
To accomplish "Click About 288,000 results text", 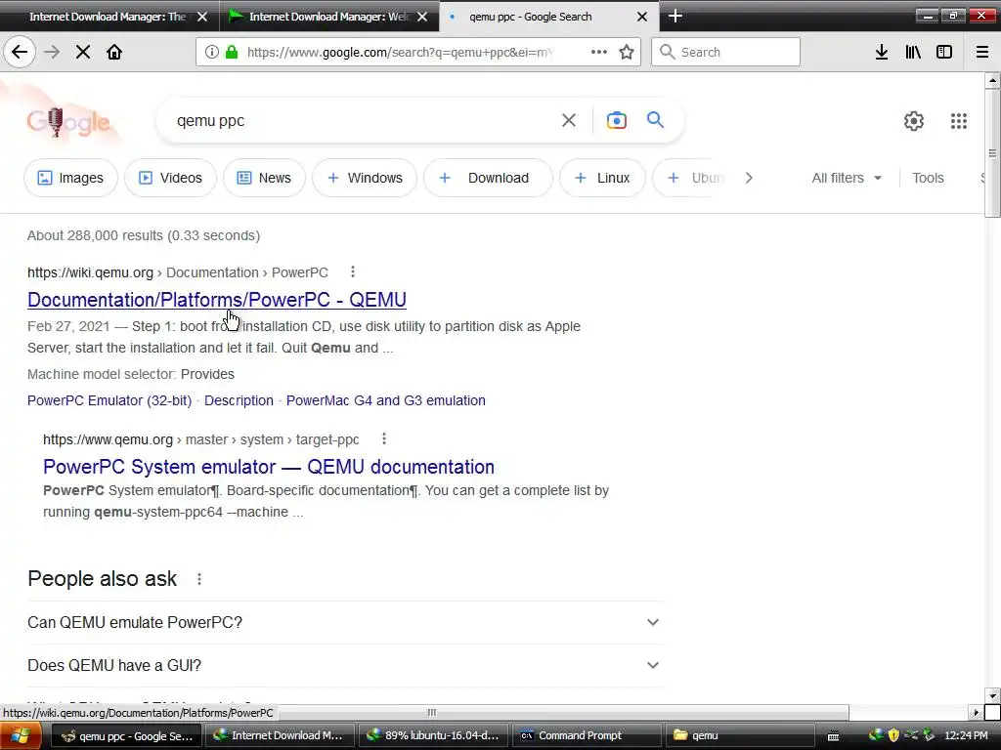I will [144, 236].
